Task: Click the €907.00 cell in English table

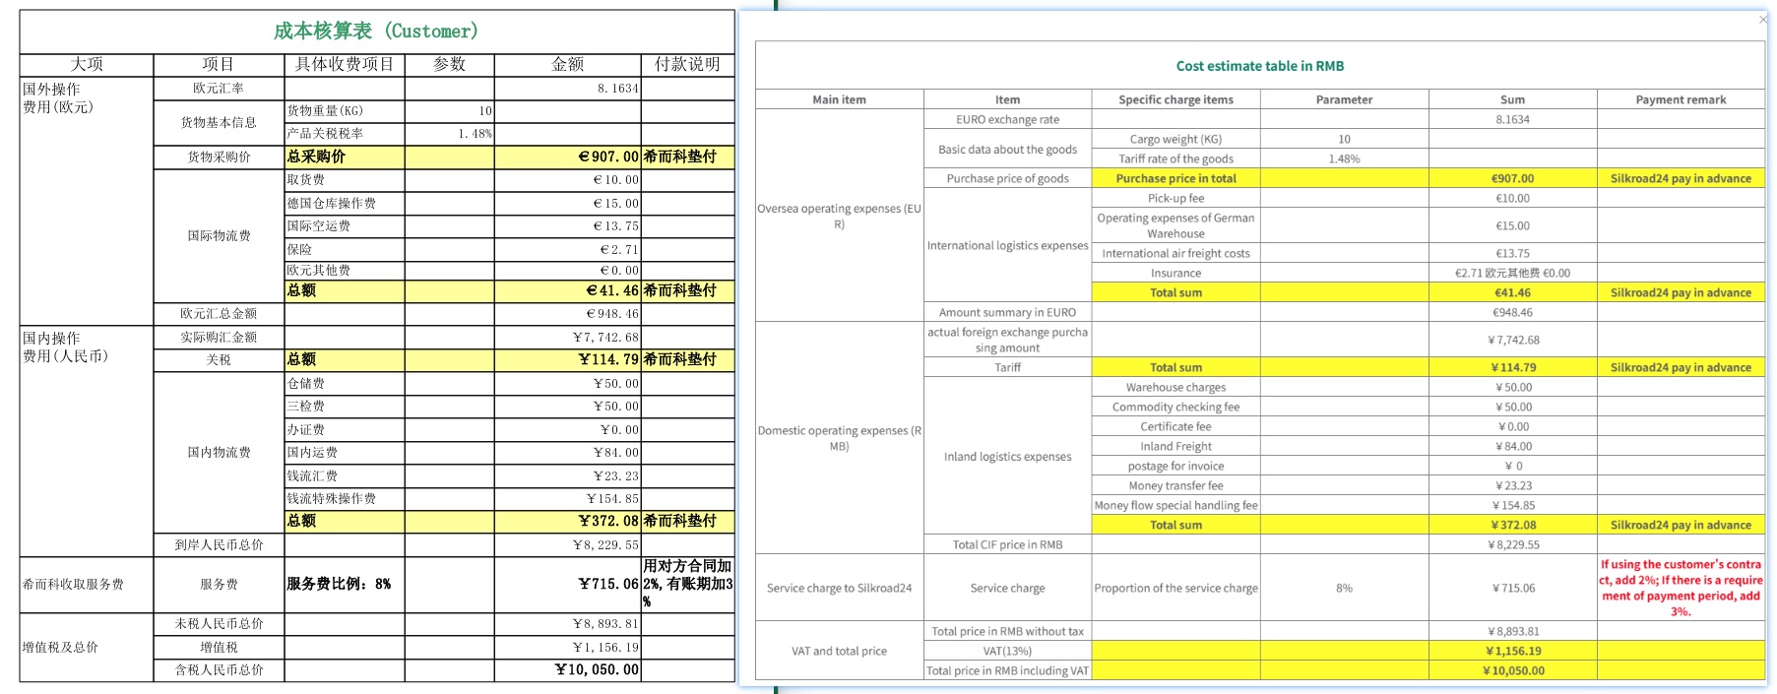Action: point(1512,178)
